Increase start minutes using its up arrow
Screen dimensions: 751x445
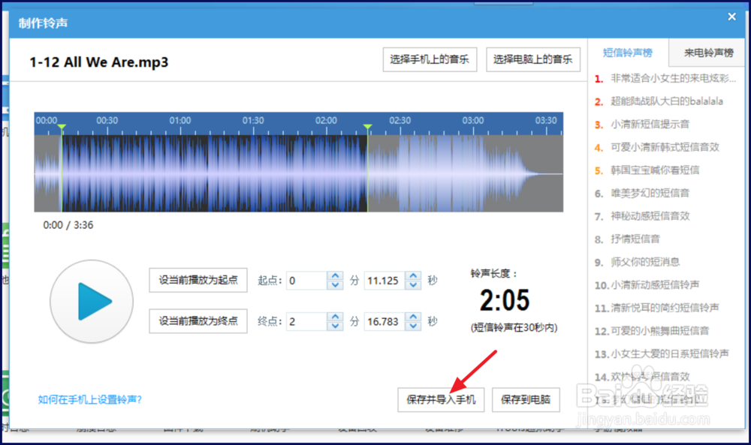(x=335, y=276)
